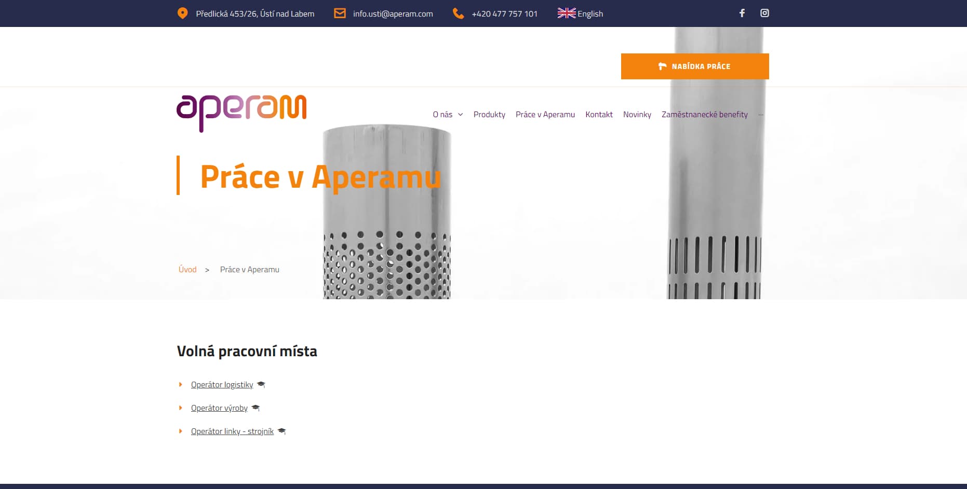Image resolution: width=967 pixels, height=489 pixels.
Task: Click the phone handset icon
Action: 458,13
